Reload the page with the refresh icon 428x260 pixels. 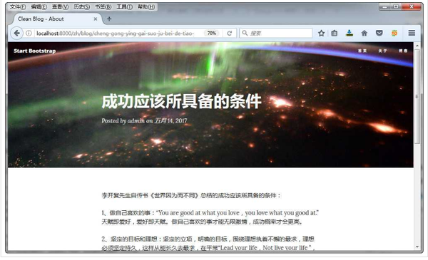[x=229, y=33]
